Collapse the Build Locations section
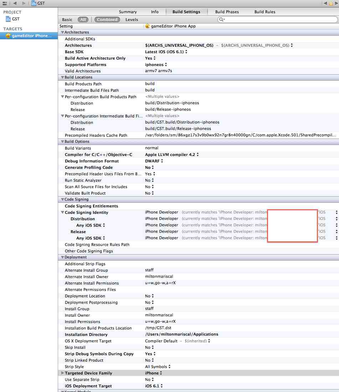 (x=62, y=77)
